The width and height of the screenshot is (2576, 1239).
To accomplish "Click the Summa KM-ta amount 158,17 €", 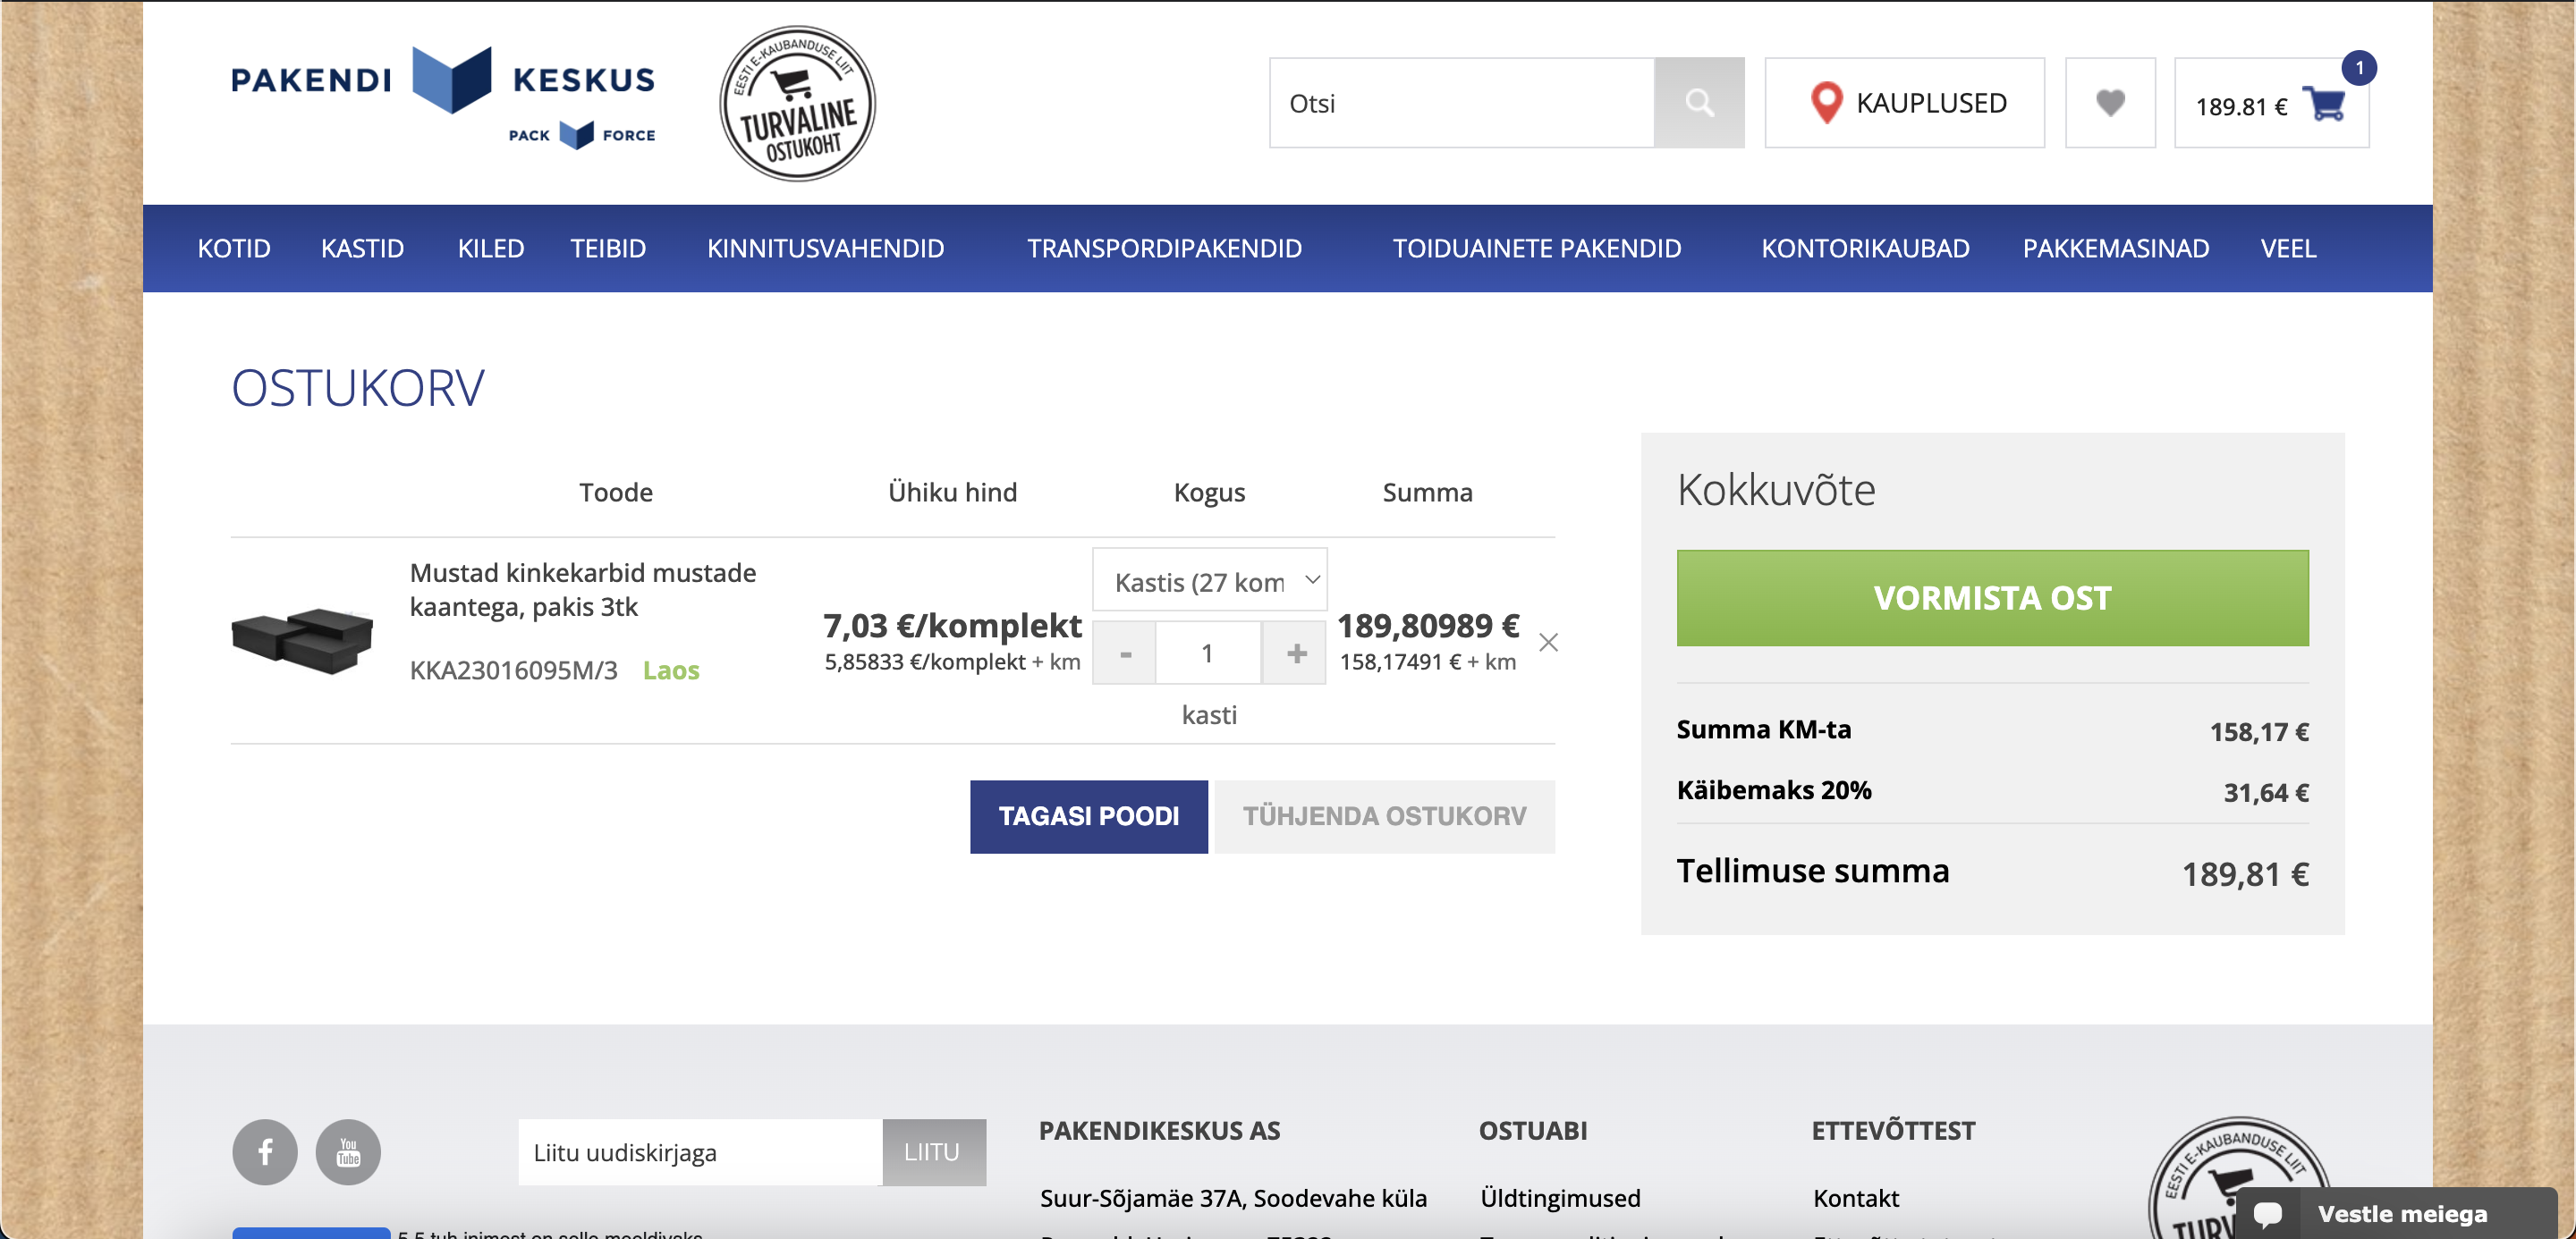I will pyautogui.click(x=2259, y=732).
